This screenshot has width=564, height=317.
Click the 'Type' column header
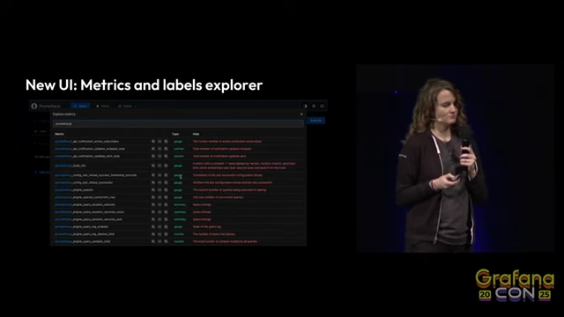175,134
